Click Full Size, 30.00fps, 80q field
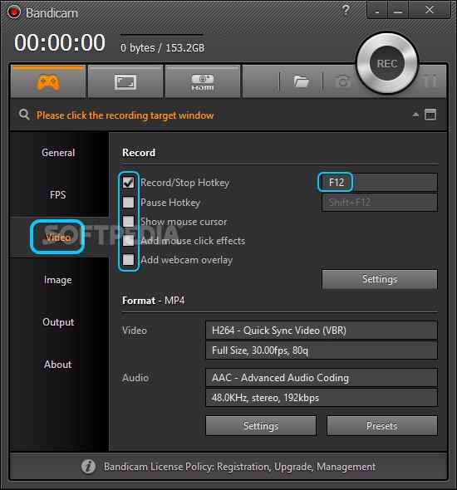 coord(322,350)
